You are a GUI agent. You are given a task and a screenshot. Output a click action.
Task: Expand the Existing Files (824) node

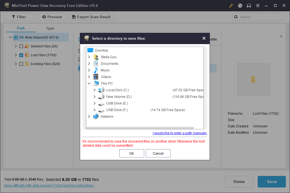coord(16,64)
